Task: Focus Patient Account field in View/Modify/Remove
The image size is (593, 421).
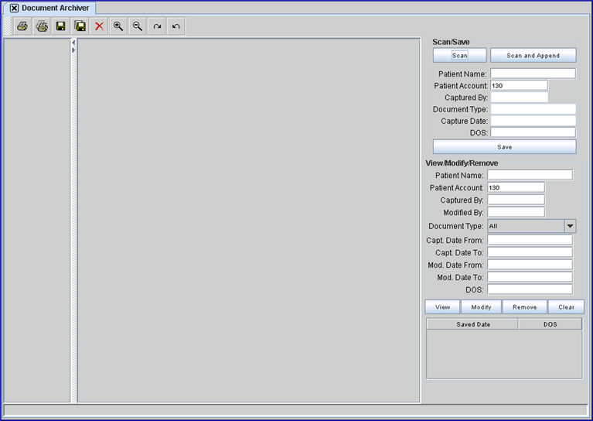Action: click(516, 187)
